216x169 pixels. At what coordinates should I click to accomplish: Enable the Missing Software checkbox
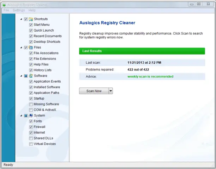pos(31,104)
